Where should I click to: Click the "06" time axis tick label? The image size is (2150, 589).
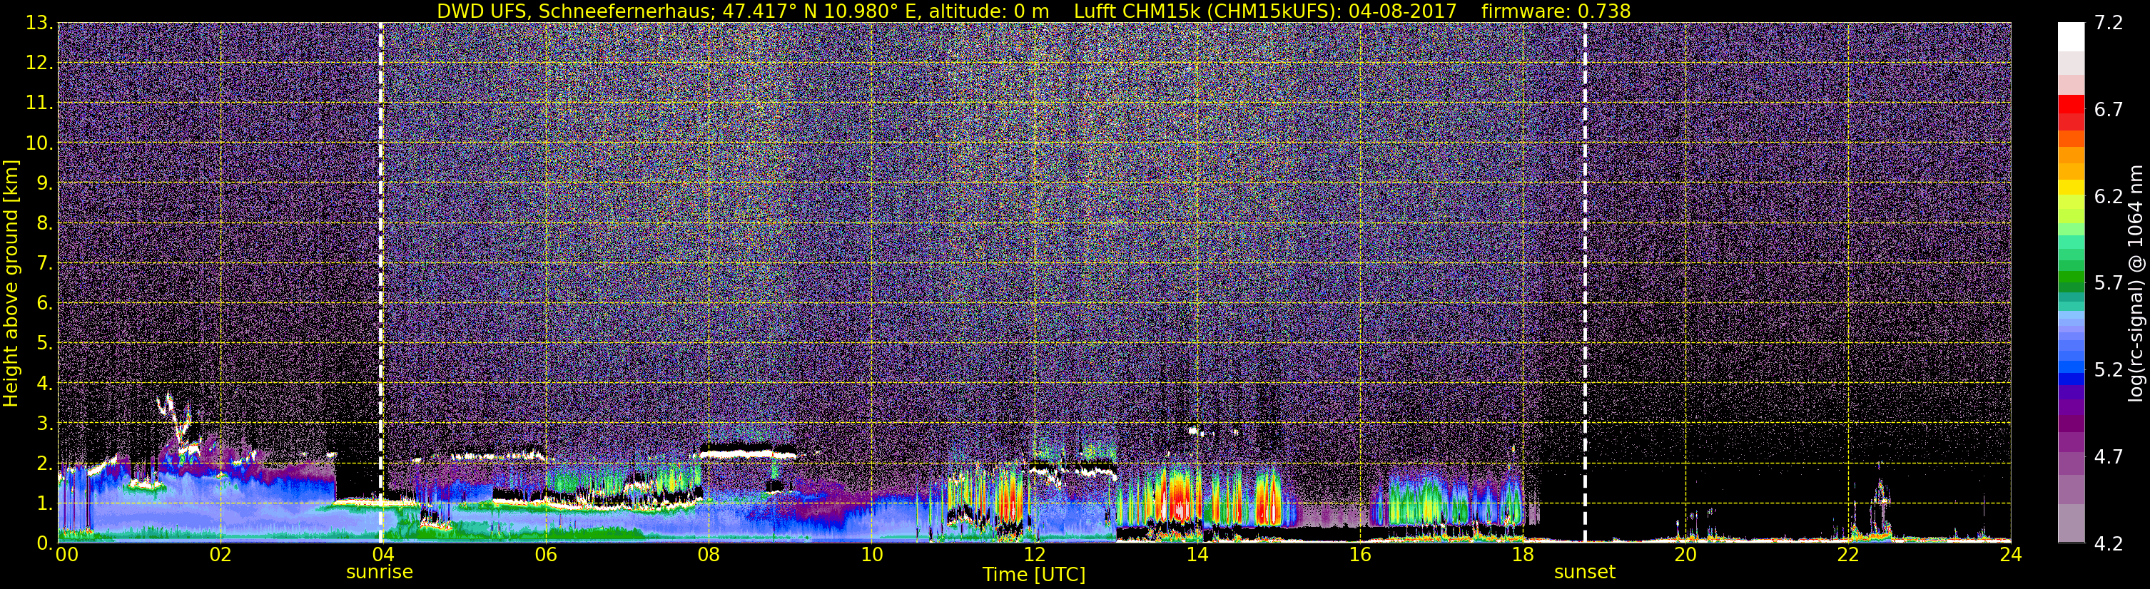(545, 555)
